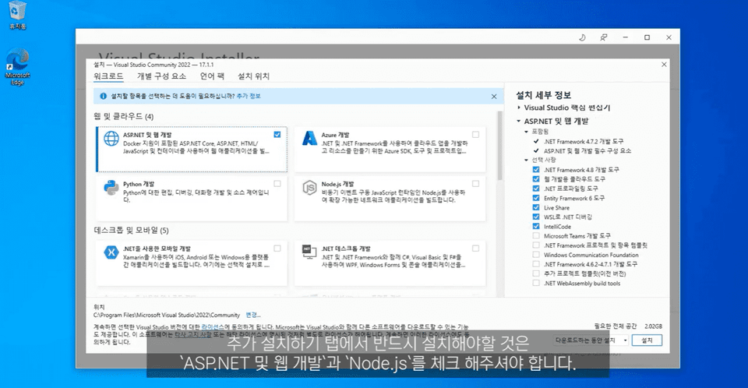Click the Xamarin mobile workload icon
748x388 pixels.
111,252
